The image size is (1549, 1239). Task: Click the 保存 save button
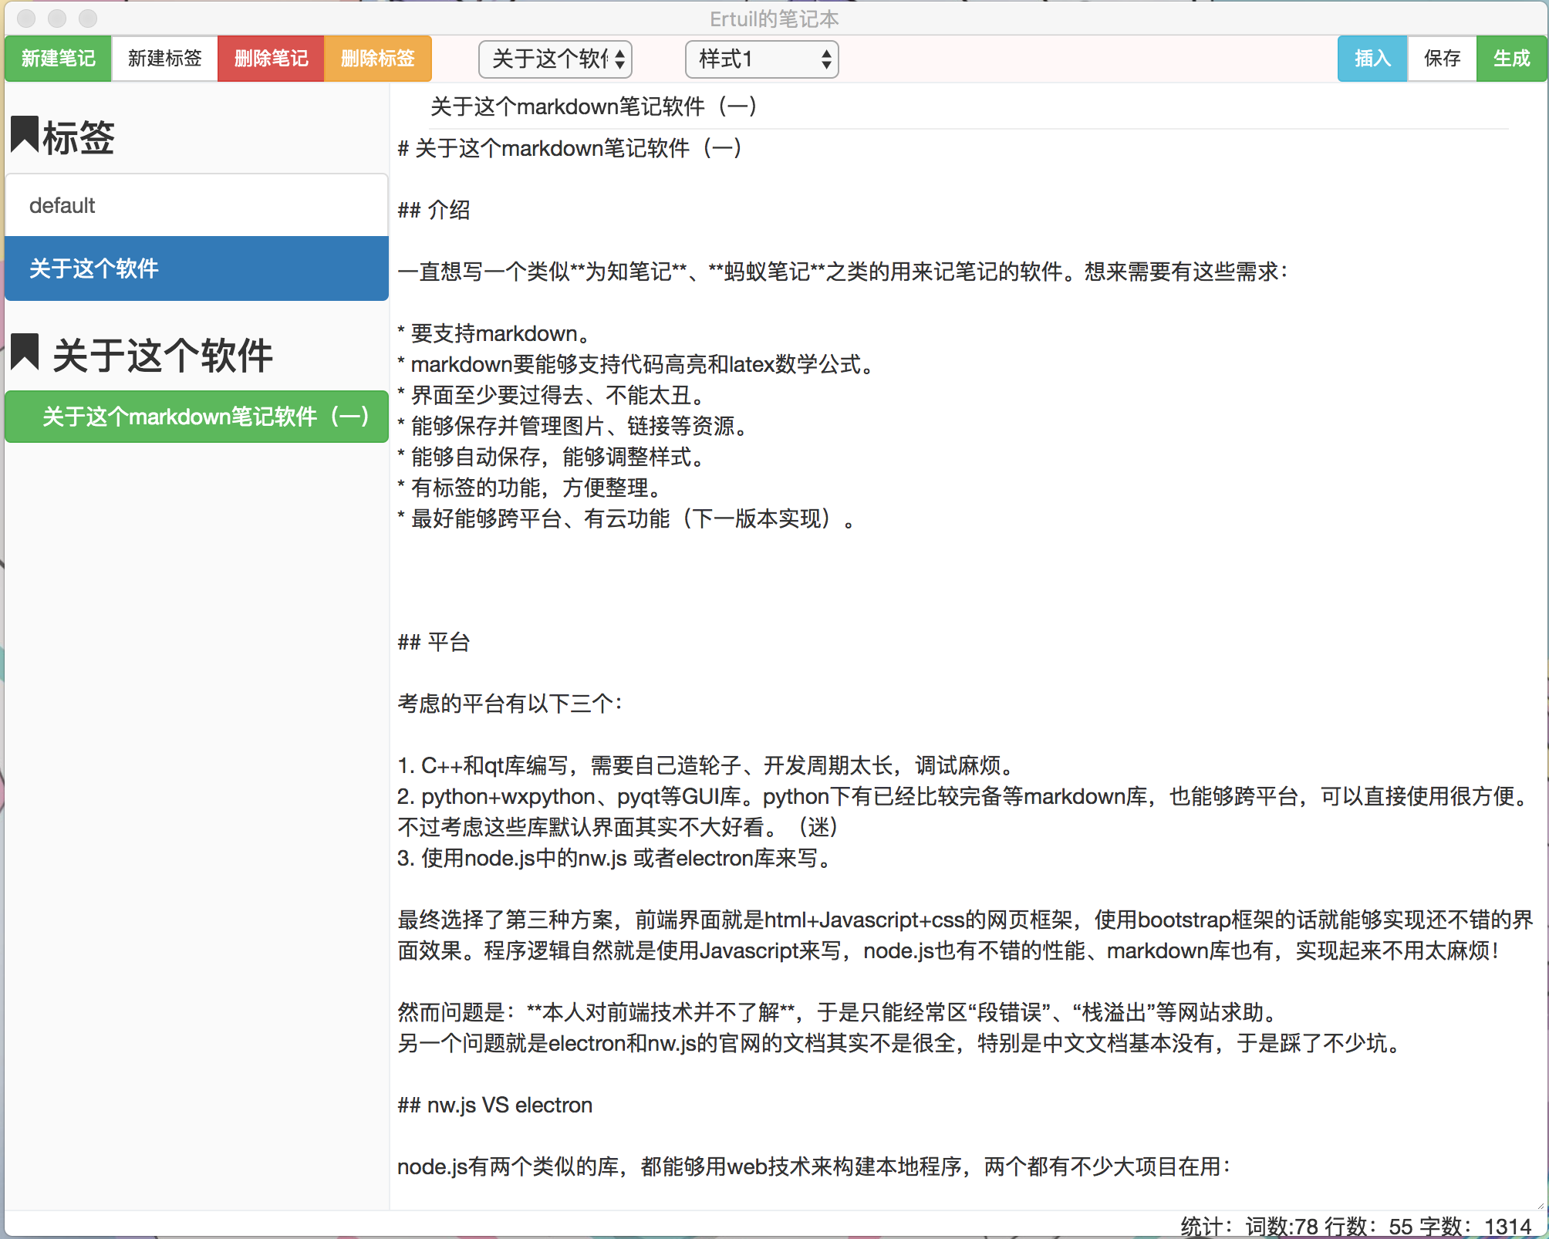pyautogui.click(x=1442, y=59)
